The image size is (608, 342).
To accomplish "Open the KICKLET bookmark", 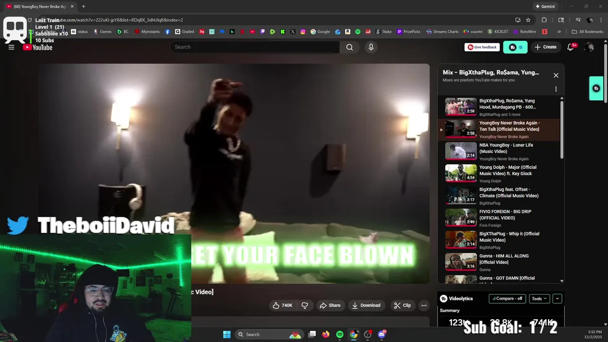I will tap(498, 32).
